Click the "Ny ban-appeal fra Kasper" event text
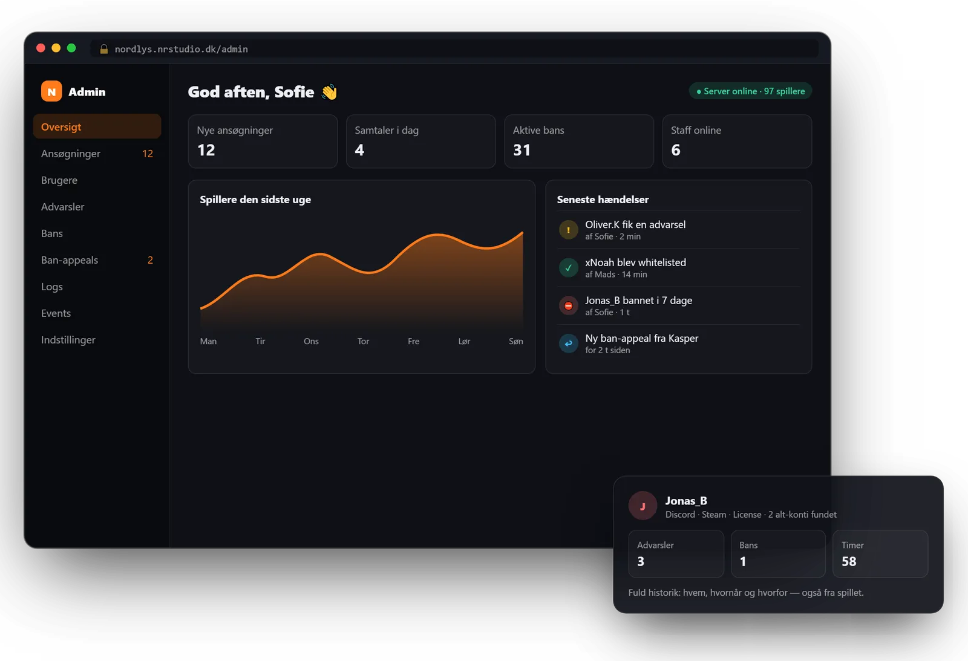The height and width of the screenshot is (661, 968). pyautogui.click(x=641, y=338)
